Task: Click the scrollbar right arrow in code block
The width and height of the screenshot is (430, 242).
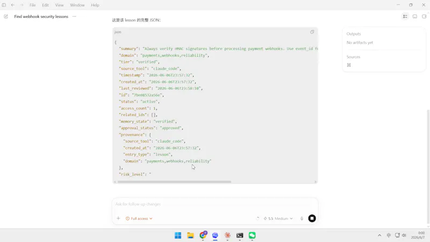Action: 316,182
